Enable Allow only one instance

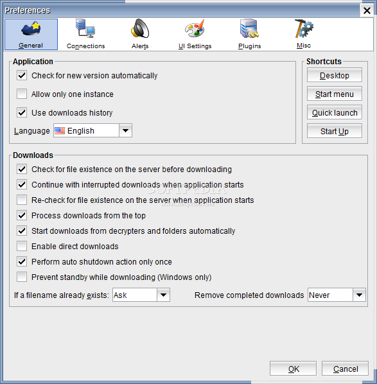point(22,94)
